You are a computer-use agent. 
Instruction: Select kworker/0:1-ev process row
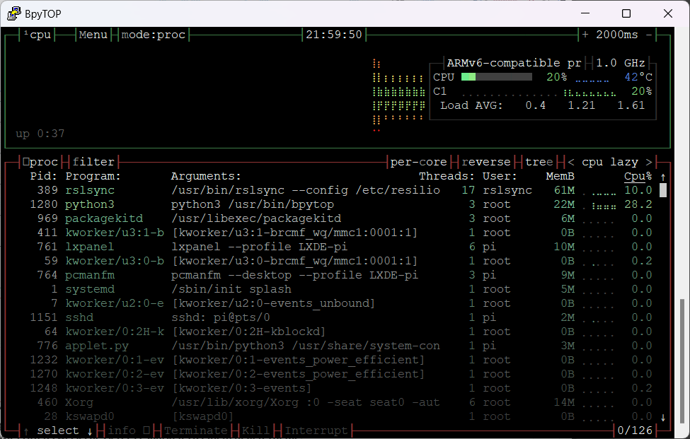pos(338,360)
